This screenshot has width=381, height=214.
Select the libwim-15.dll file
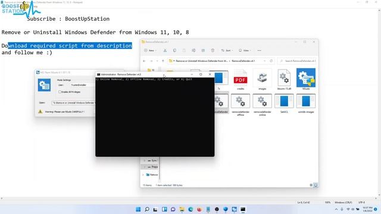coord(284,80)
